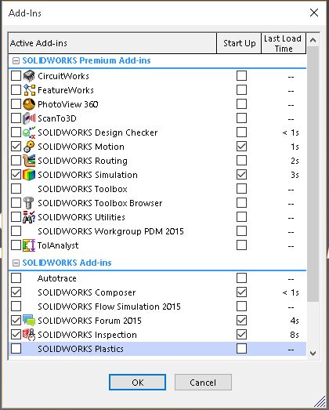Click the vertical scrollbar thumb
329x410 pixels.
[x=313, y=174]
